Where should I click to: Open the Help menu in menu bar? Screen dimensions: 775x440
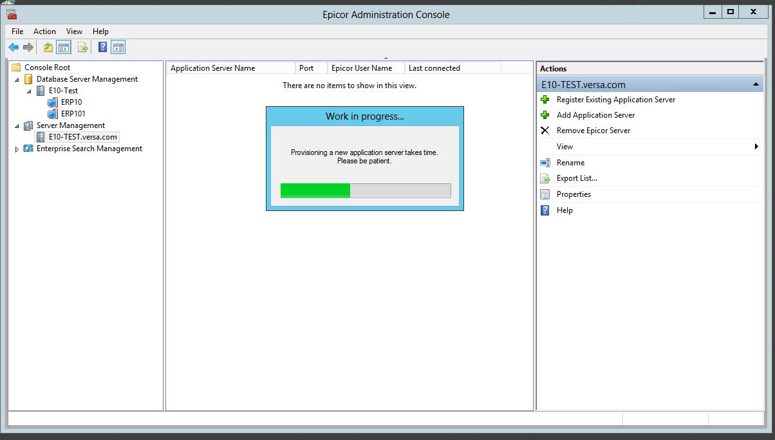click(100, 32)
